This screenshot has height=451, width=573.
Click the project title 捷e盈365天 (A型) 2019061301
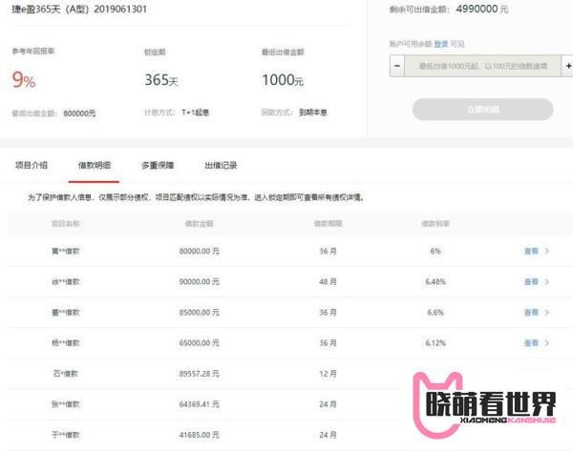pyautogui.click(x=79, y=10)
